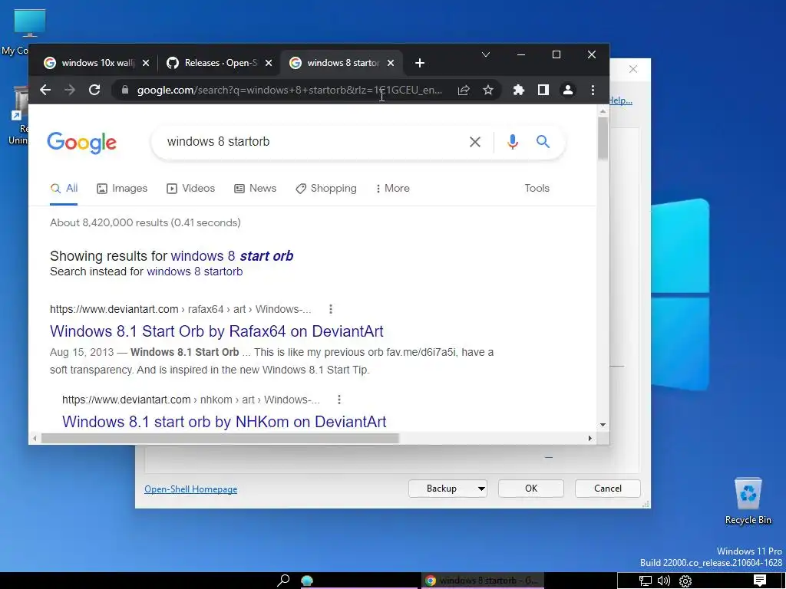786x589 pixels.
Task: Open the Chrome extensions puzzle icon
Action: pos(518,90)
